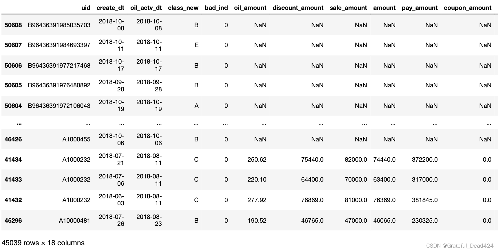498x251 pixels.
Task: Click row index 45296
Action: coord(13,221)
